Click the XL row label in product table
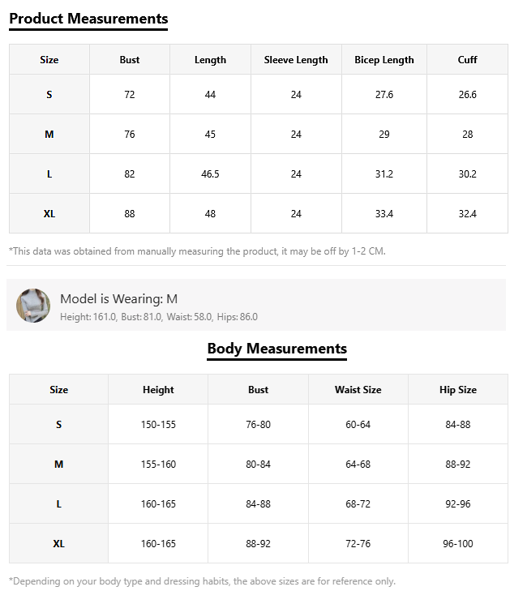Image resolution: width=510 pixels, height=591 pixels. coord(49,214)
